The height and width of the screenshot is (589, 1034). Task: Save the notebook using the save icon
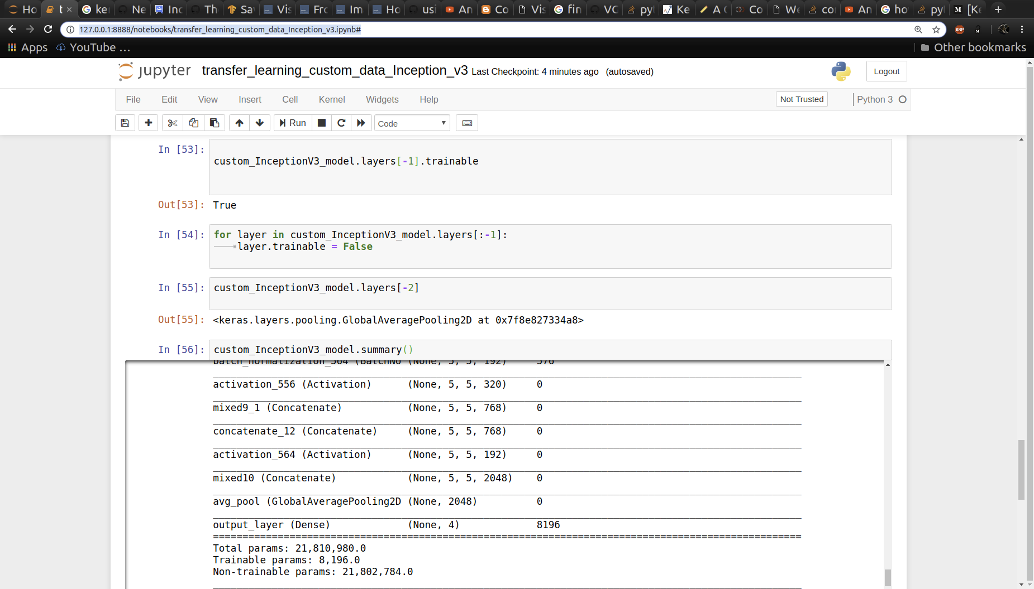125,123
